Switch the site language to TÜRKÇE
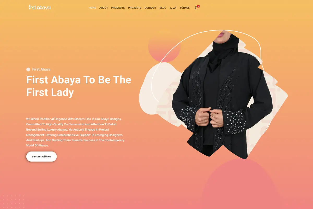The image size is (313, 209). click(185, 8)
